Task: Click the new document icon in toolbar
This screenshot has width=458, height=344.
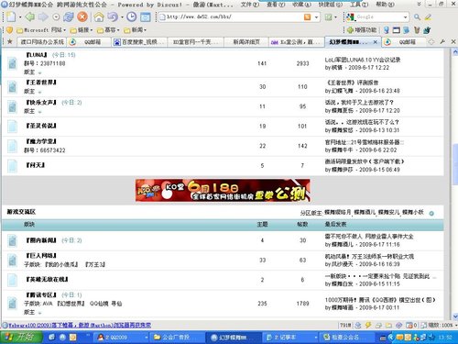Action: click(x=11, y=17)
